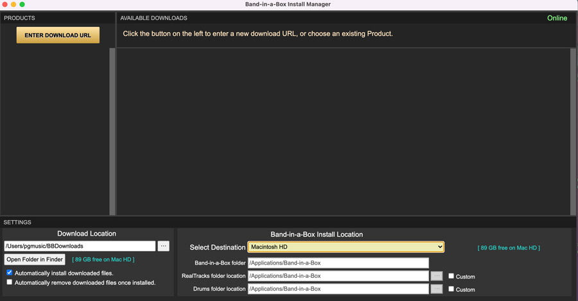Maximize the Install Manager window

[22, 4]
